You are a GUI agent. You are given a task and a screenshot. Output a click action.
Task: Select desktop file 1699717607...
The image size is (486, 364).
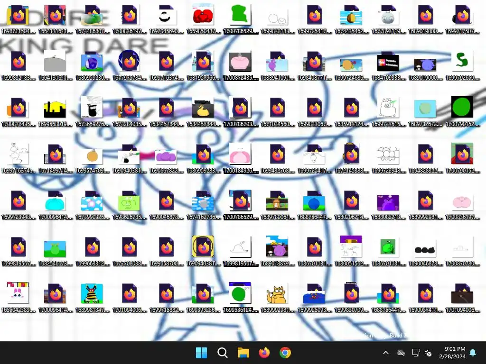click(462, 19)
